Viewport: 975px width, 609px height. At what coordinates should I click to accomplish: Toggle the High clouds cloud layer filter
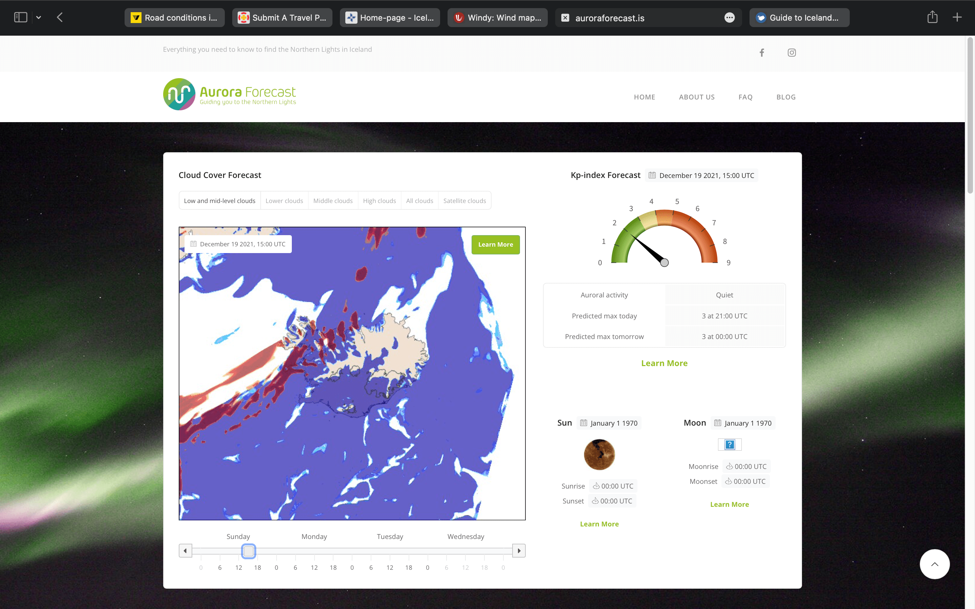coord(379,201)
